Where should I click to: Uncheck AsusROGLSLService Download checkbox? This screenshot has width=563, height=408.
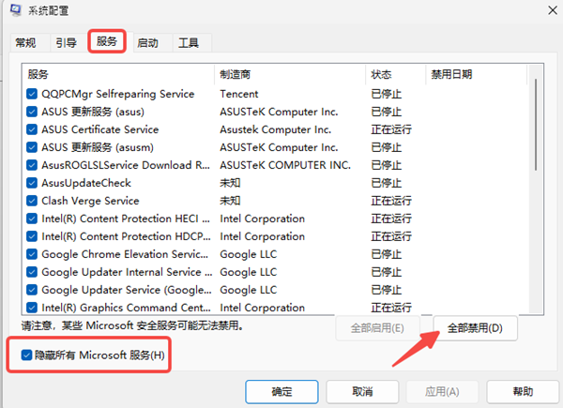[32, 165]
